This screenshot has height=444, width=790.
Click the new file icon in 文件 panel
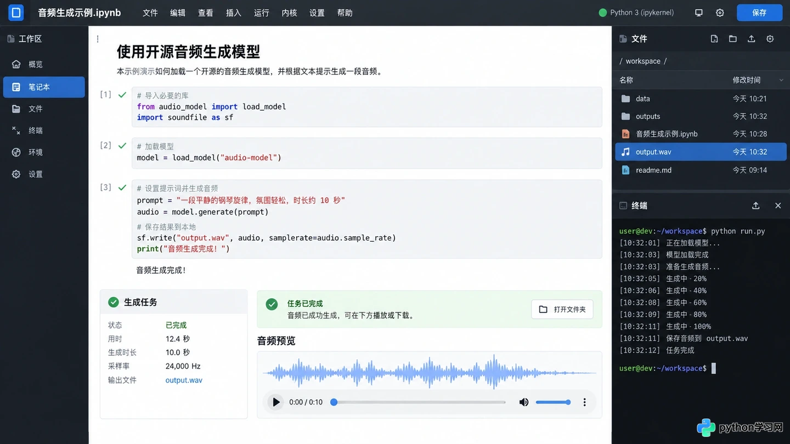pos(714,38)
